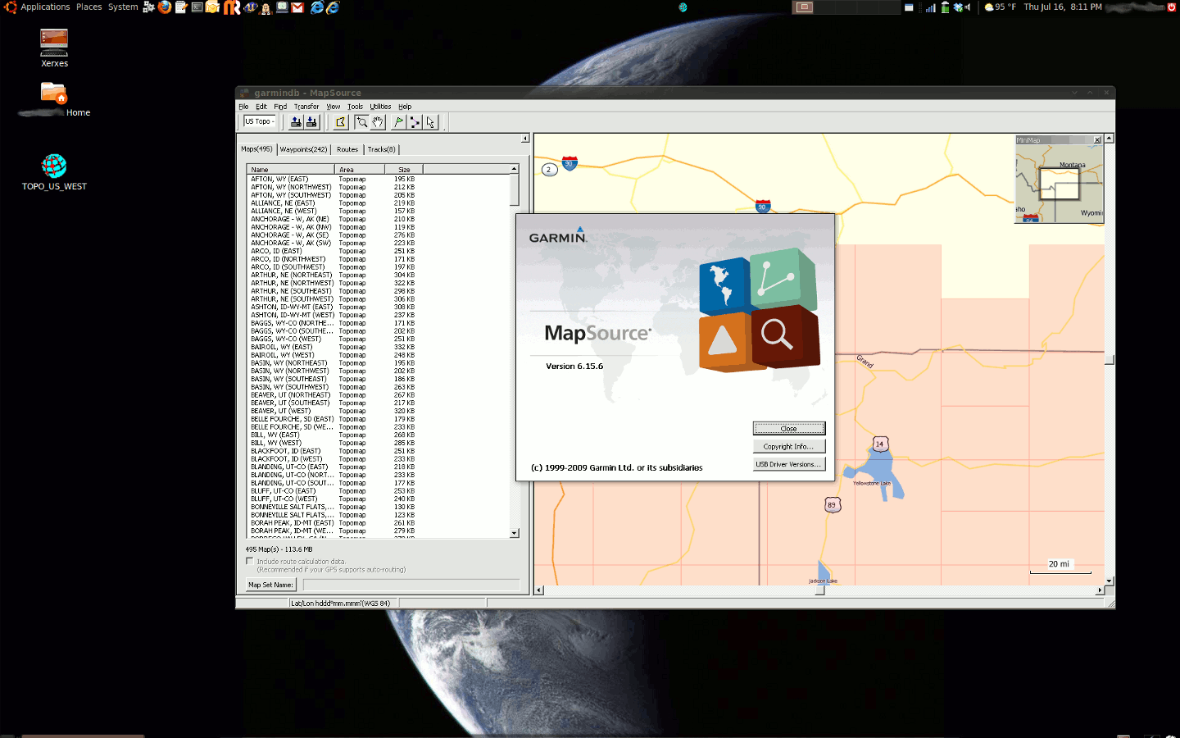Screen dimensions: 1180x738
Task: Activate the Map selection tool
Action: pos(339,121)
